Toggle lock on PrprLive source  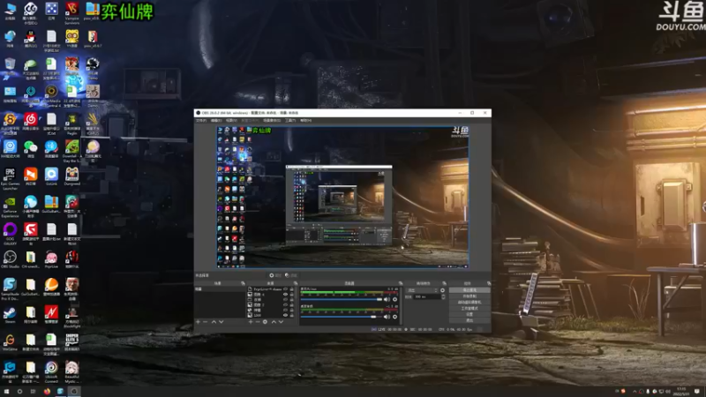coord(292,289)
